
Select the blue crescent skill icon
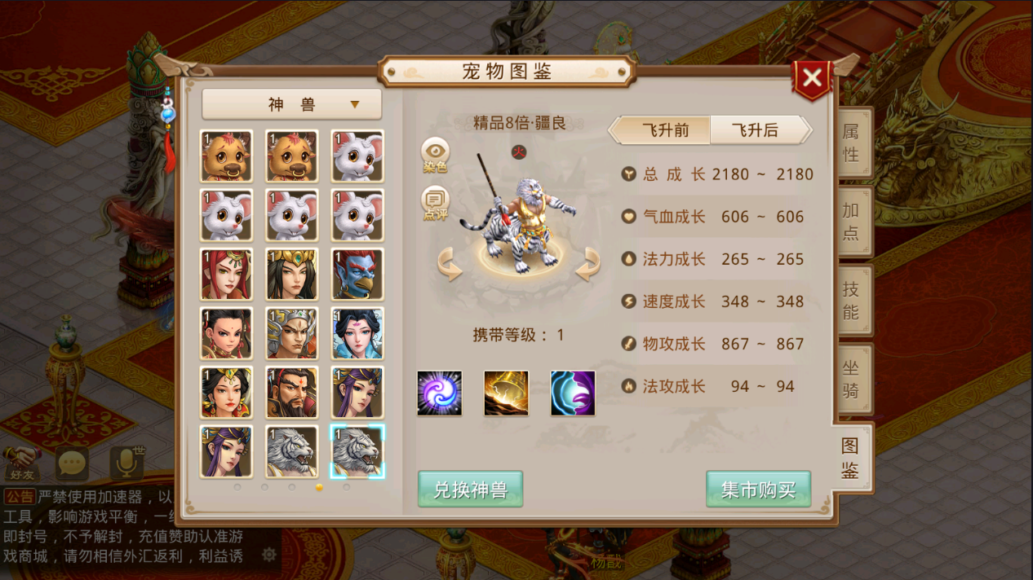(573, 393)
